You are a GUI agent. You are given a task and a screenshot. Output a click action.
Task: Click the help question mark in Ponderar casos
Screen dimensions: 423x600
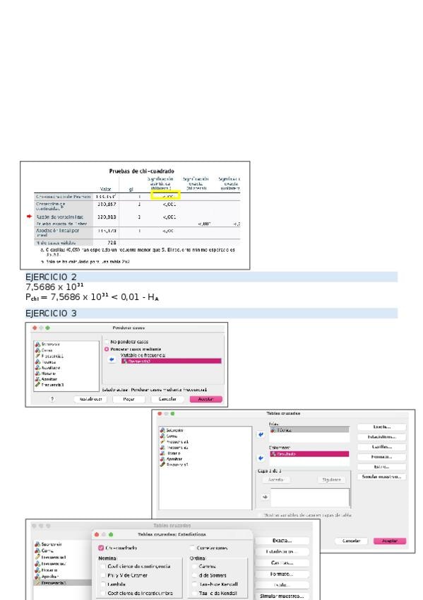[x=52, y=399]
